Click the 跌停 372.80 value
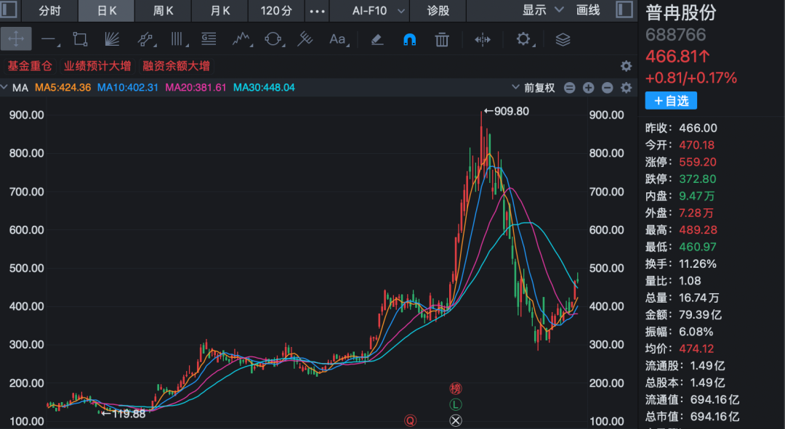 coord(697,179)
